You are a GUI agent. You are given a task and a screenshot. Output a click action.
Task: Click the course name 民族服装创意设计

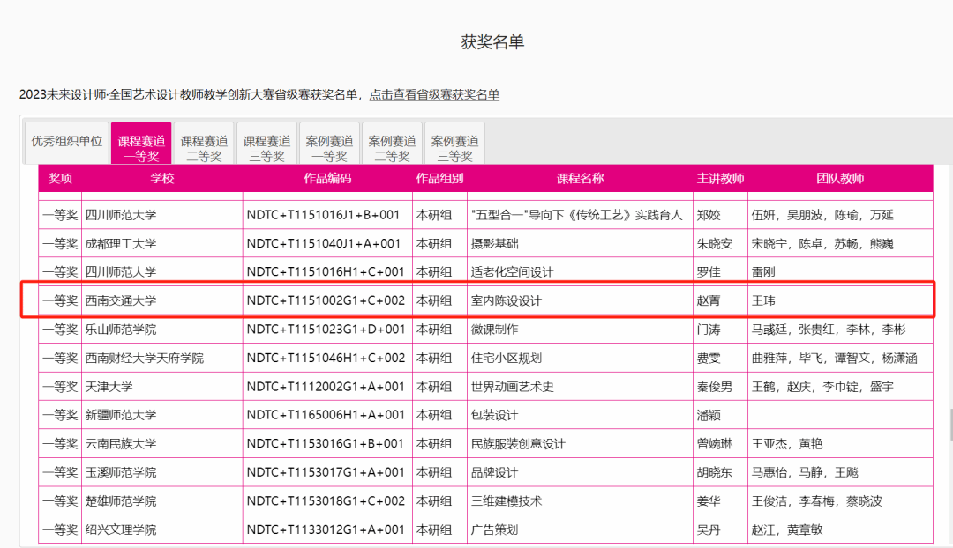(x=519, y=444)
